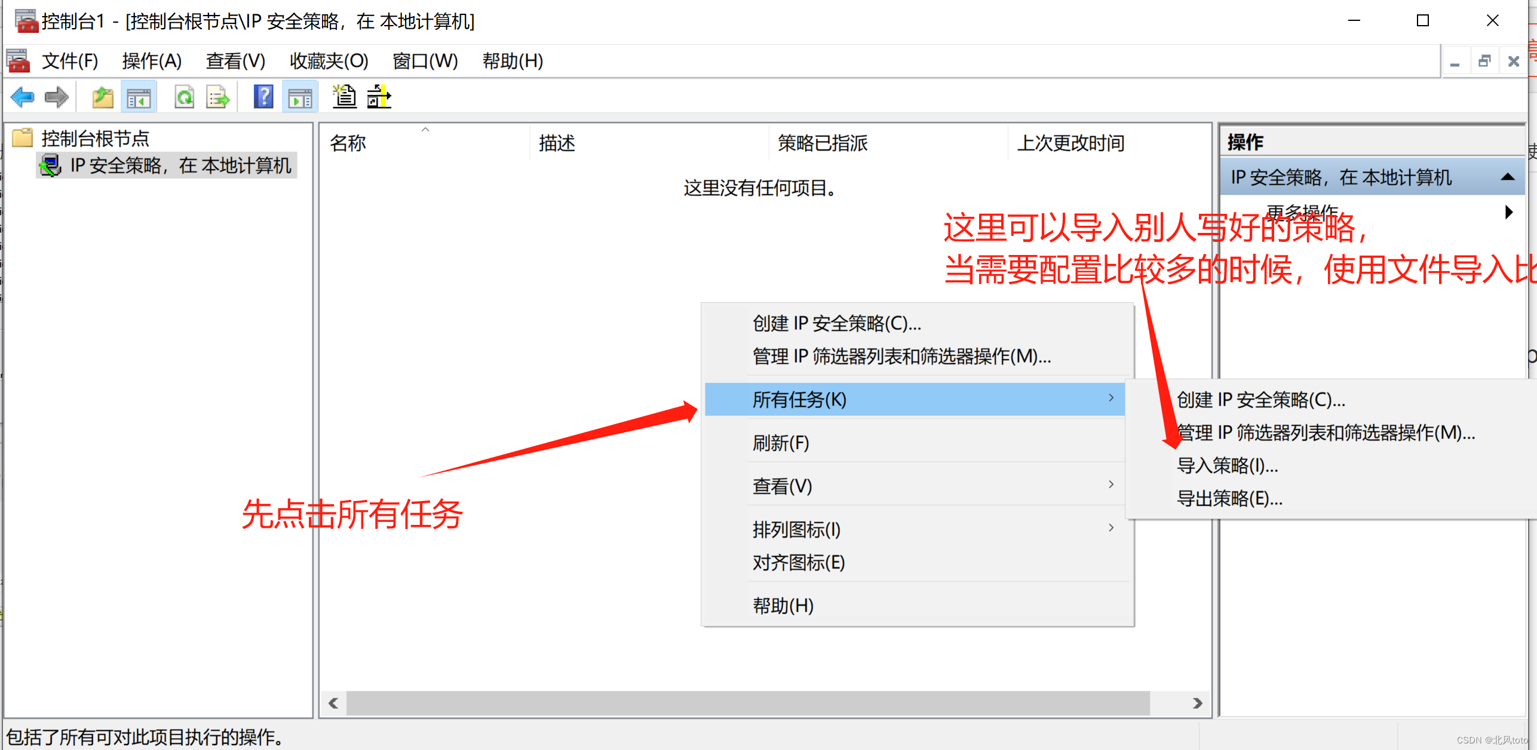
Task: Choose 导出策略(E)... from the submenu
Action: 1229,498
